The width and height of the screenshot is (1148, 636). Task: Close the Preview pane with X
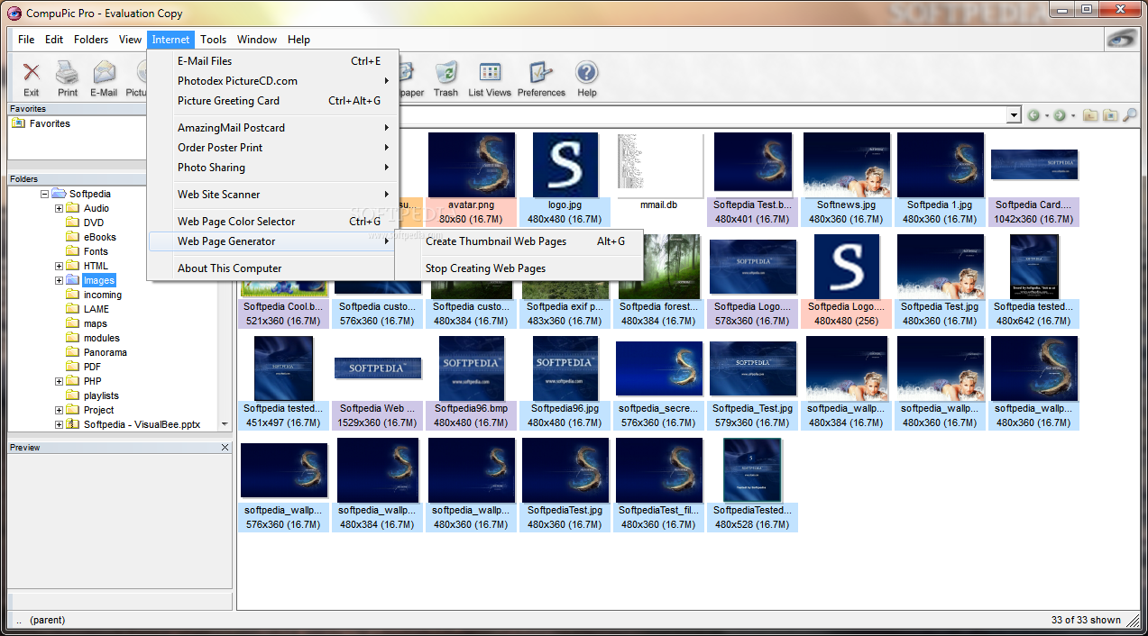coord(225,448)
